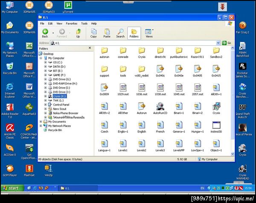The image size is (256, 203).
Task: Open the 3DMark06 desktop icon
Action: coord(29,28)
